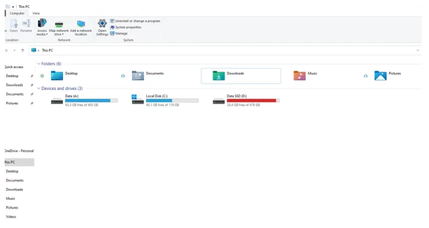The image size is (429, 228).
Task: Select the Computer ribbon tab
Action: 17,13
